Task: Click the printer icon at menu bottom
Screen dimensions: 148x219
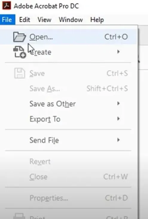Action: [x=19, y=216]
